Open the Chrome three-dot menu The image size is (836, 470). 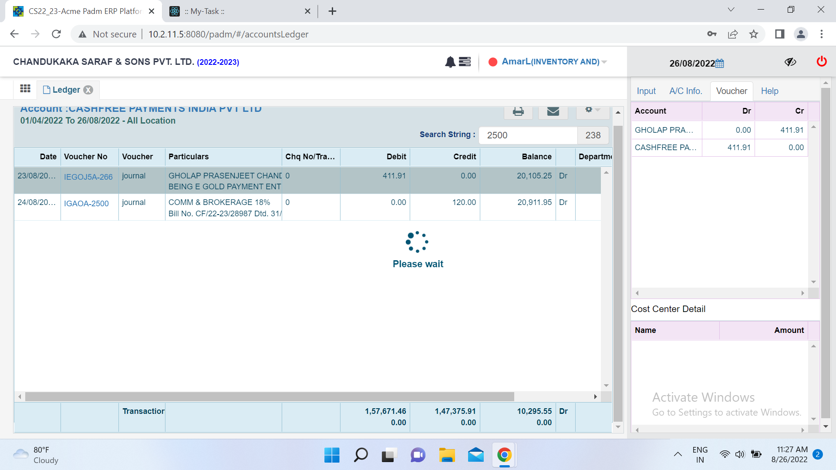pyautogui.click(x=822, y=34)
